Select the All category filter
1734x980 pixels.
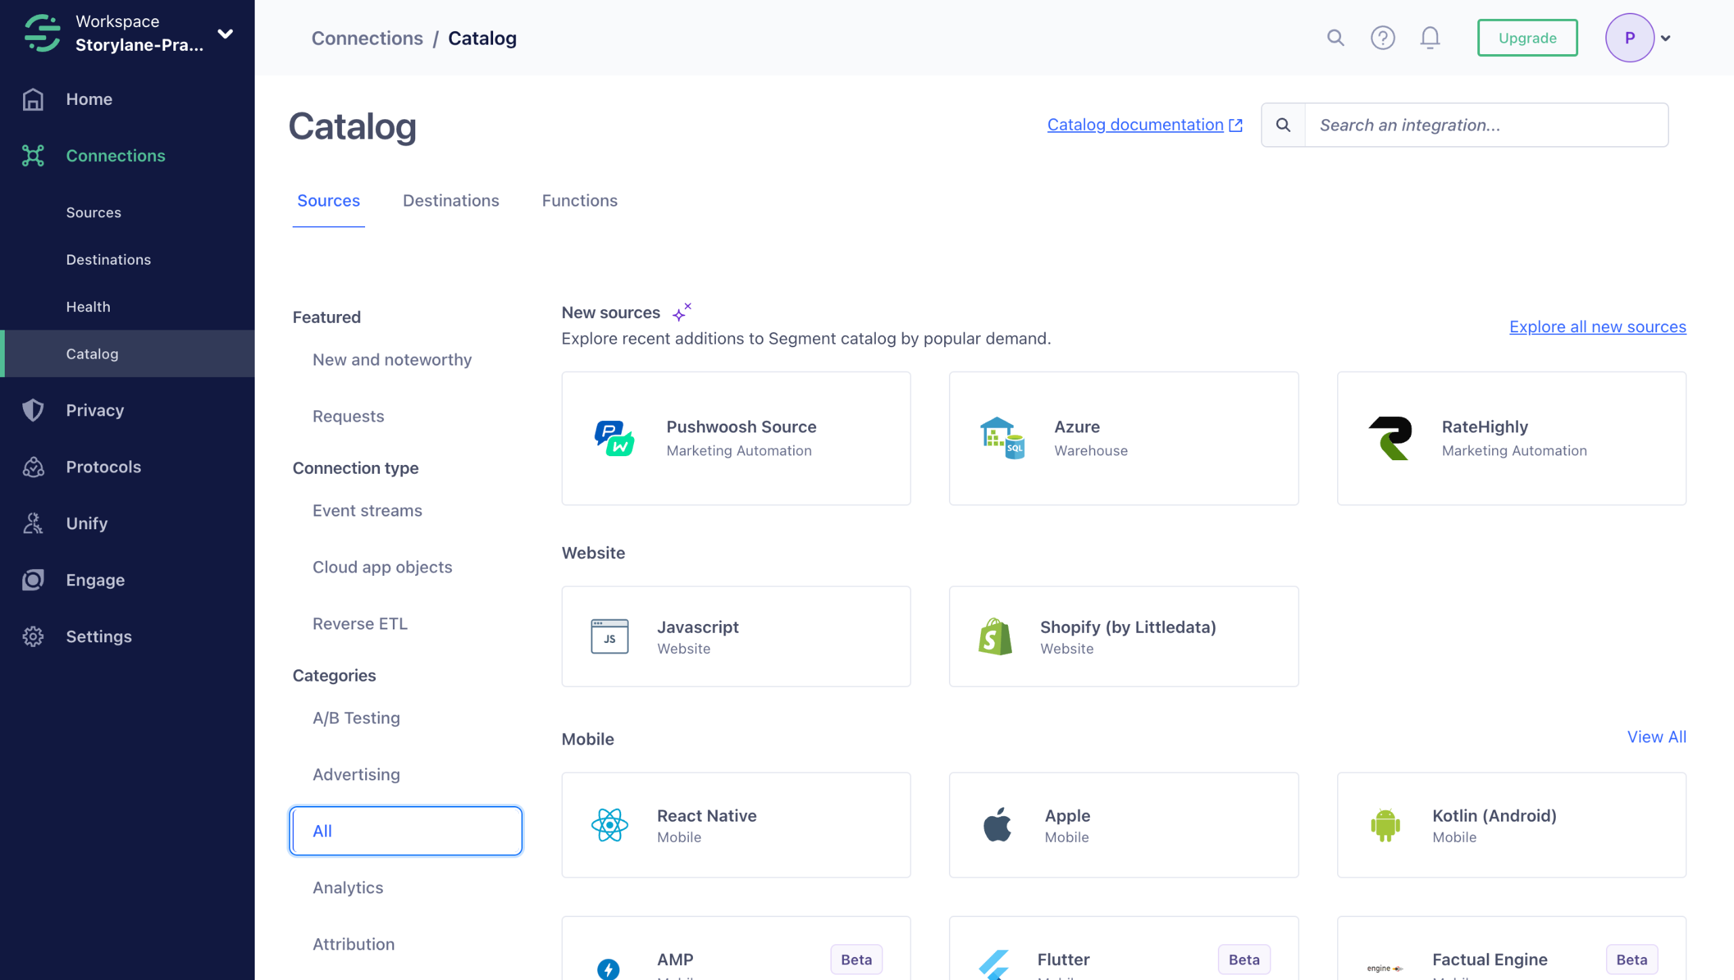coord(406,830)
